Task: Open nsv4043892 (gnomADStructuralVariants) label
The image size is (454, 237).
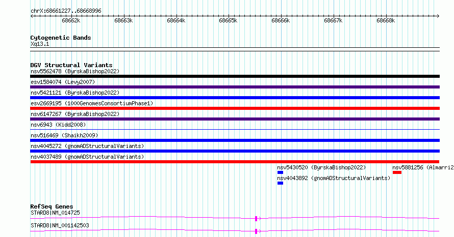Action: click(x=334, y=178)
